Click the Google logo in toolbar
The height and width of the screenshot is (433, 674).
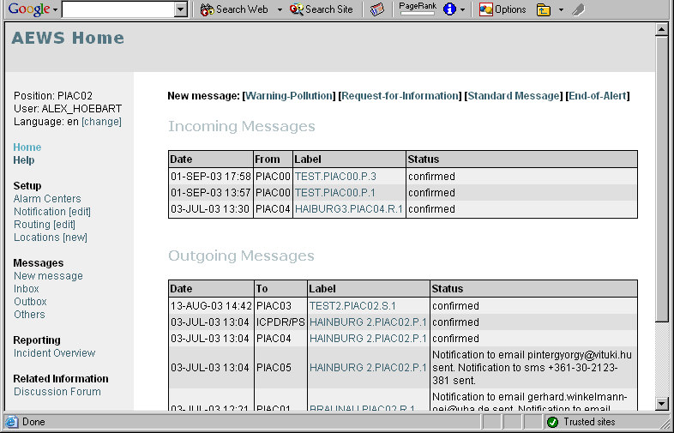(x=28, y=9)
